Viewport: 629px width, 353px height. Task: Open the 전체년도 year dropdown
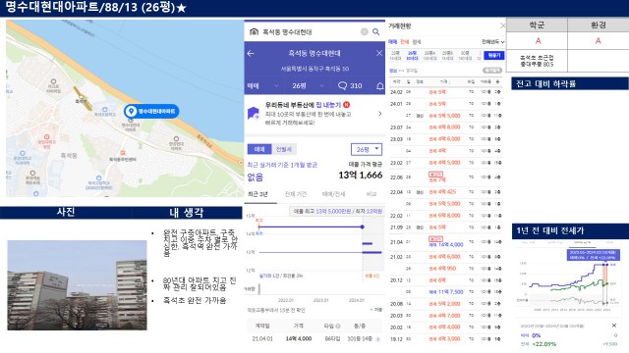493,41
